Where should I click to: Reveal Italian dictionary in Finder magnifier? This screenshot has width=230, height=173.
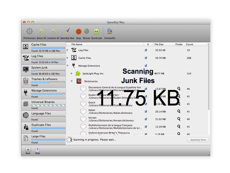tap(179, 111)
